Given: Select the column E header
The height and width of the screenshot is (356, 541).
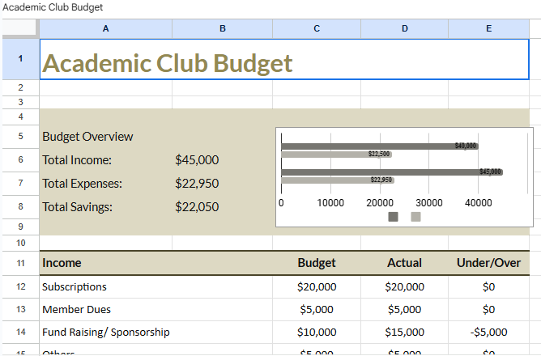Looking at the screenshot, I should pyautogui.click(x=488, y=28).
